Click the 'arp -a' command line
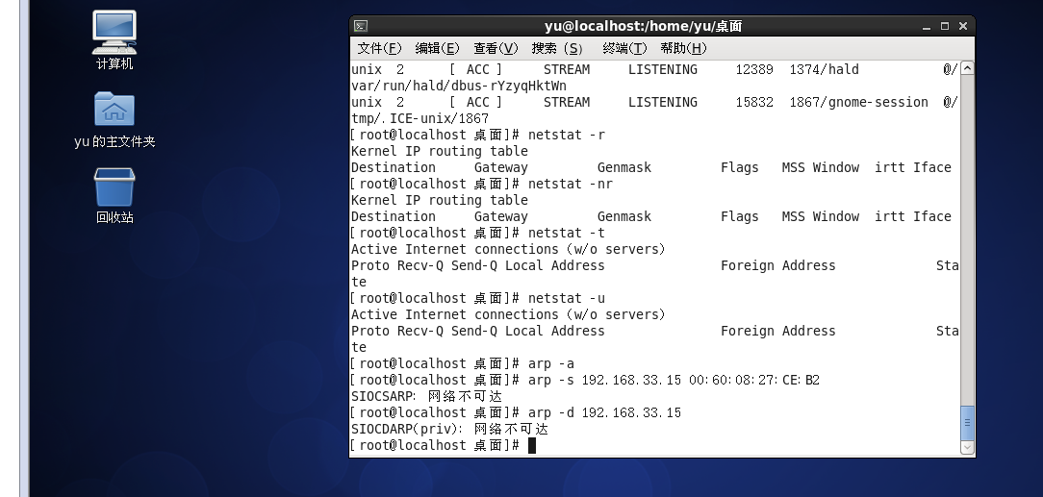The height and width of the screenshot is (497, 1043). point(462,363)
